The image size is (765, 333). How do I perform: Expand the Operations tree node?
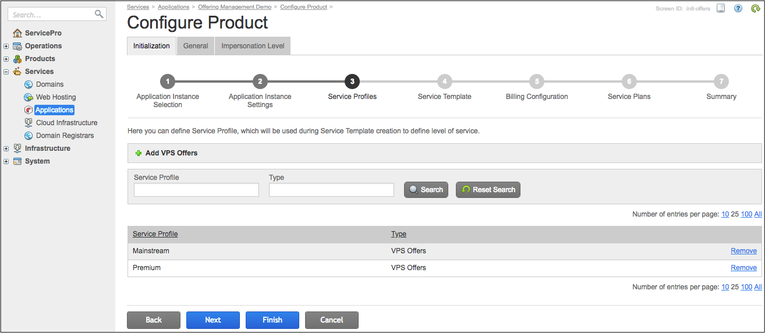pos(6,46)
